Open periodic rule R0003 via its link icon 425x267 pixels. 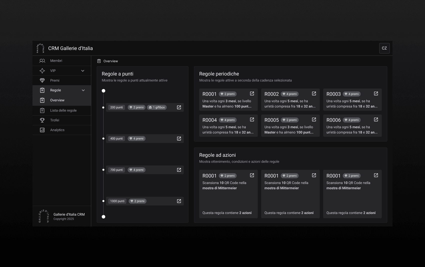pos(376,93)
